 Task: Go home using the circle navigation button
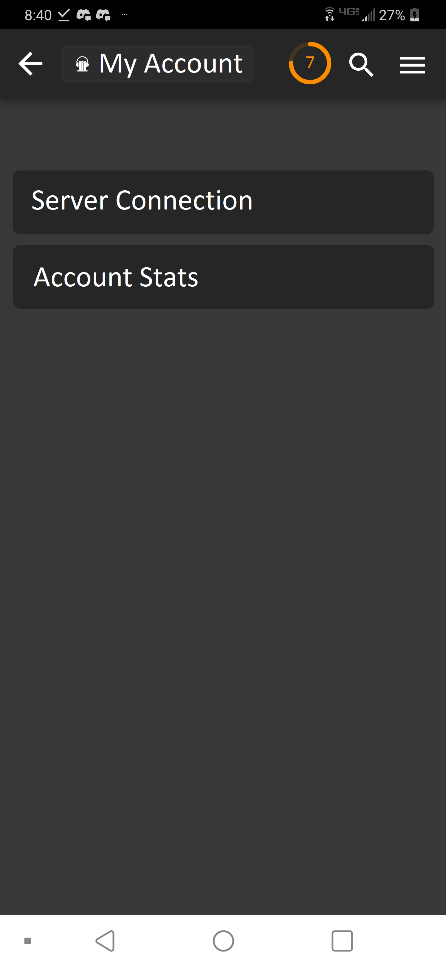[x=223, y=941]
